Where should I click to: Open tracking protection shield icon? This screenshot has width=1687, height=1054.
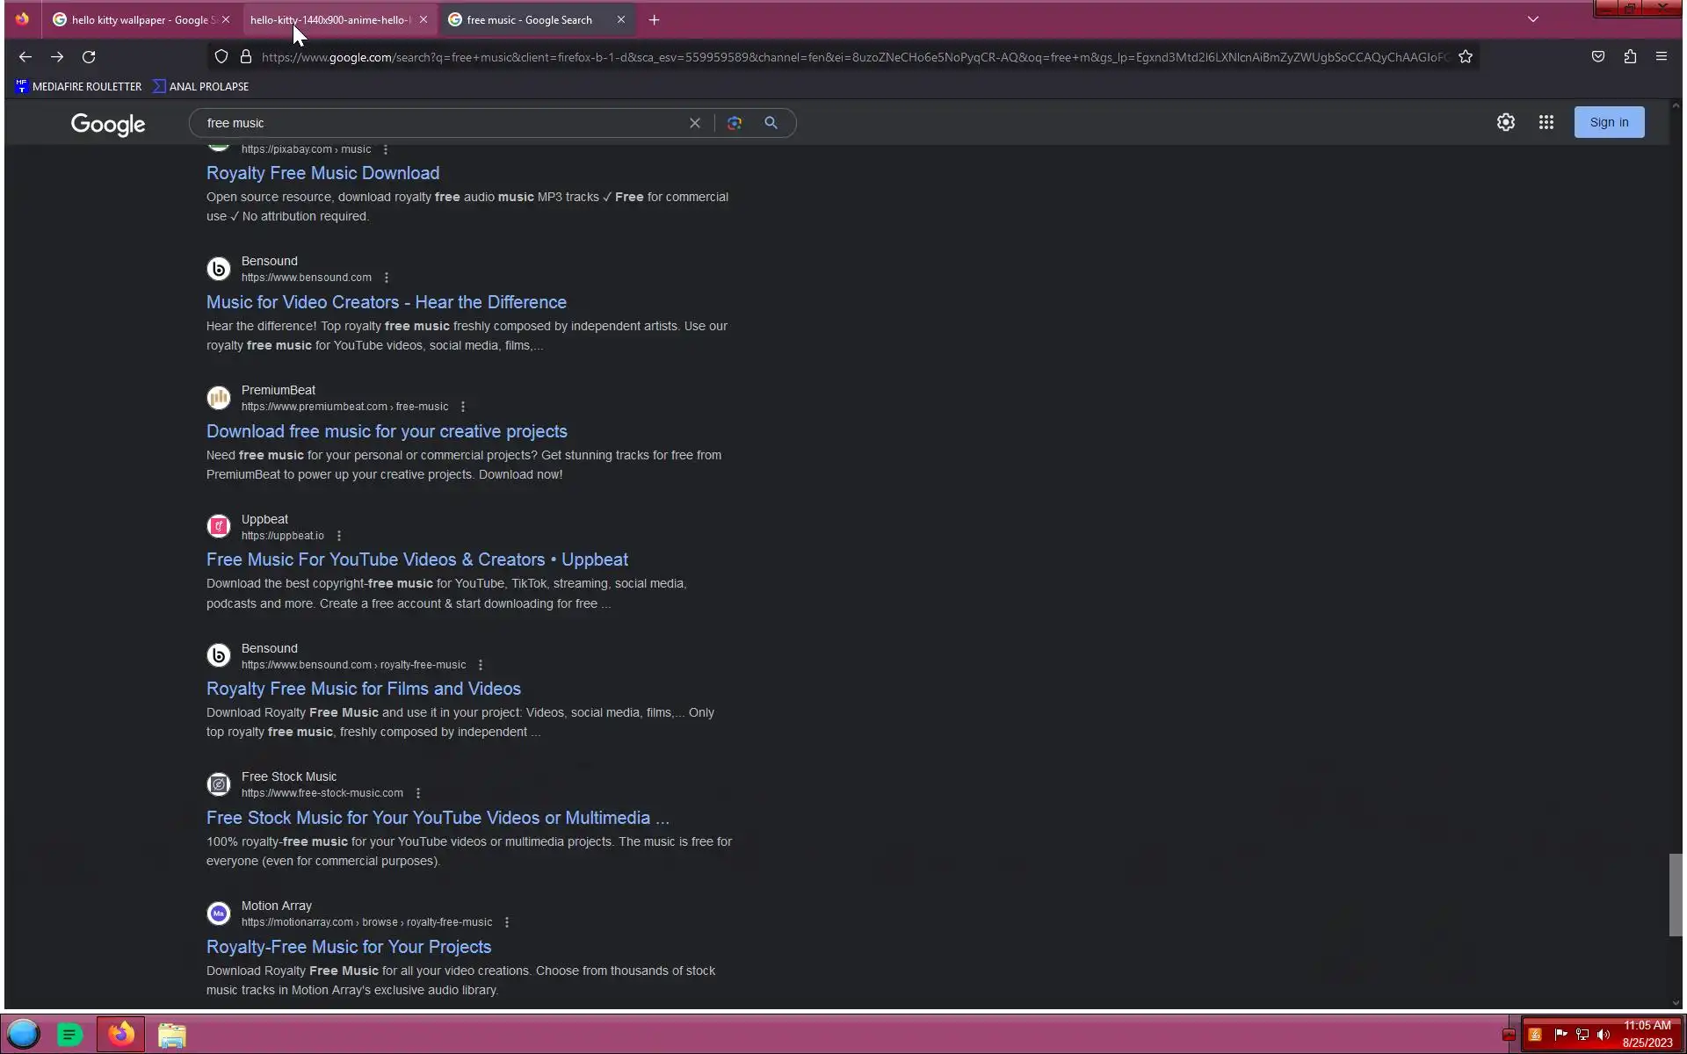[x=221, y=57]
